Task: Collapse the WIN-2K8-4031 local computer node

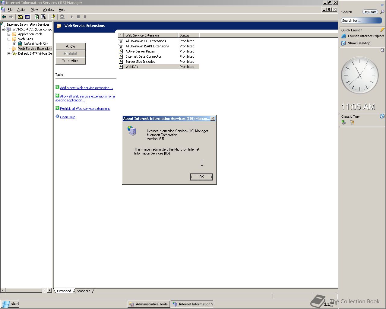Action: click(x=3, y=29)
